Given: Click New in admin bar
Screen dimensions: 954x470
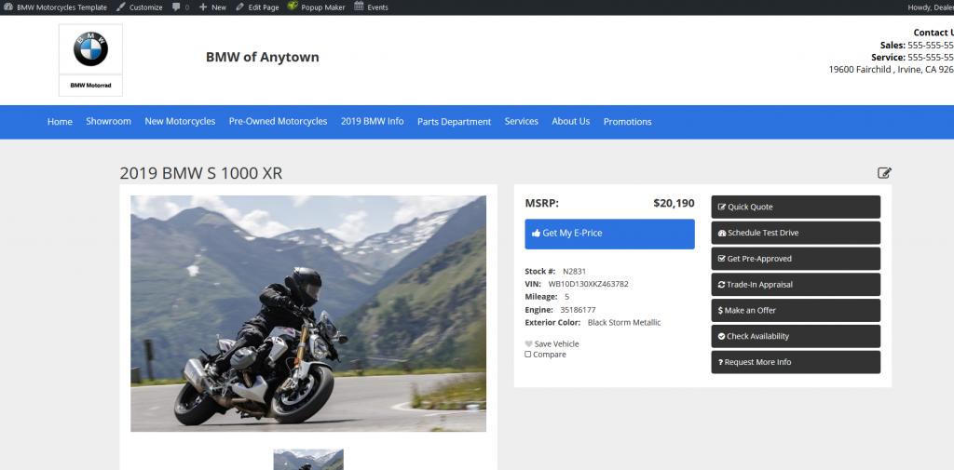Looking at the screenshot, I should click(219, 7).
